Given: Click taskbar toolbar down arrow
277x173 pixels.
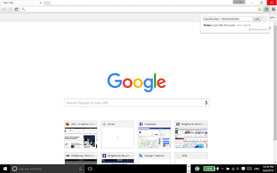Looking at the screenshot, I should click(x=189, y=171).
